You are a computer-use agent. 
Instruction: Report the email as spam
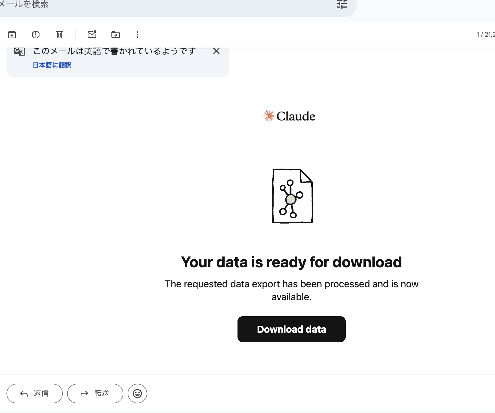point(36,35)
